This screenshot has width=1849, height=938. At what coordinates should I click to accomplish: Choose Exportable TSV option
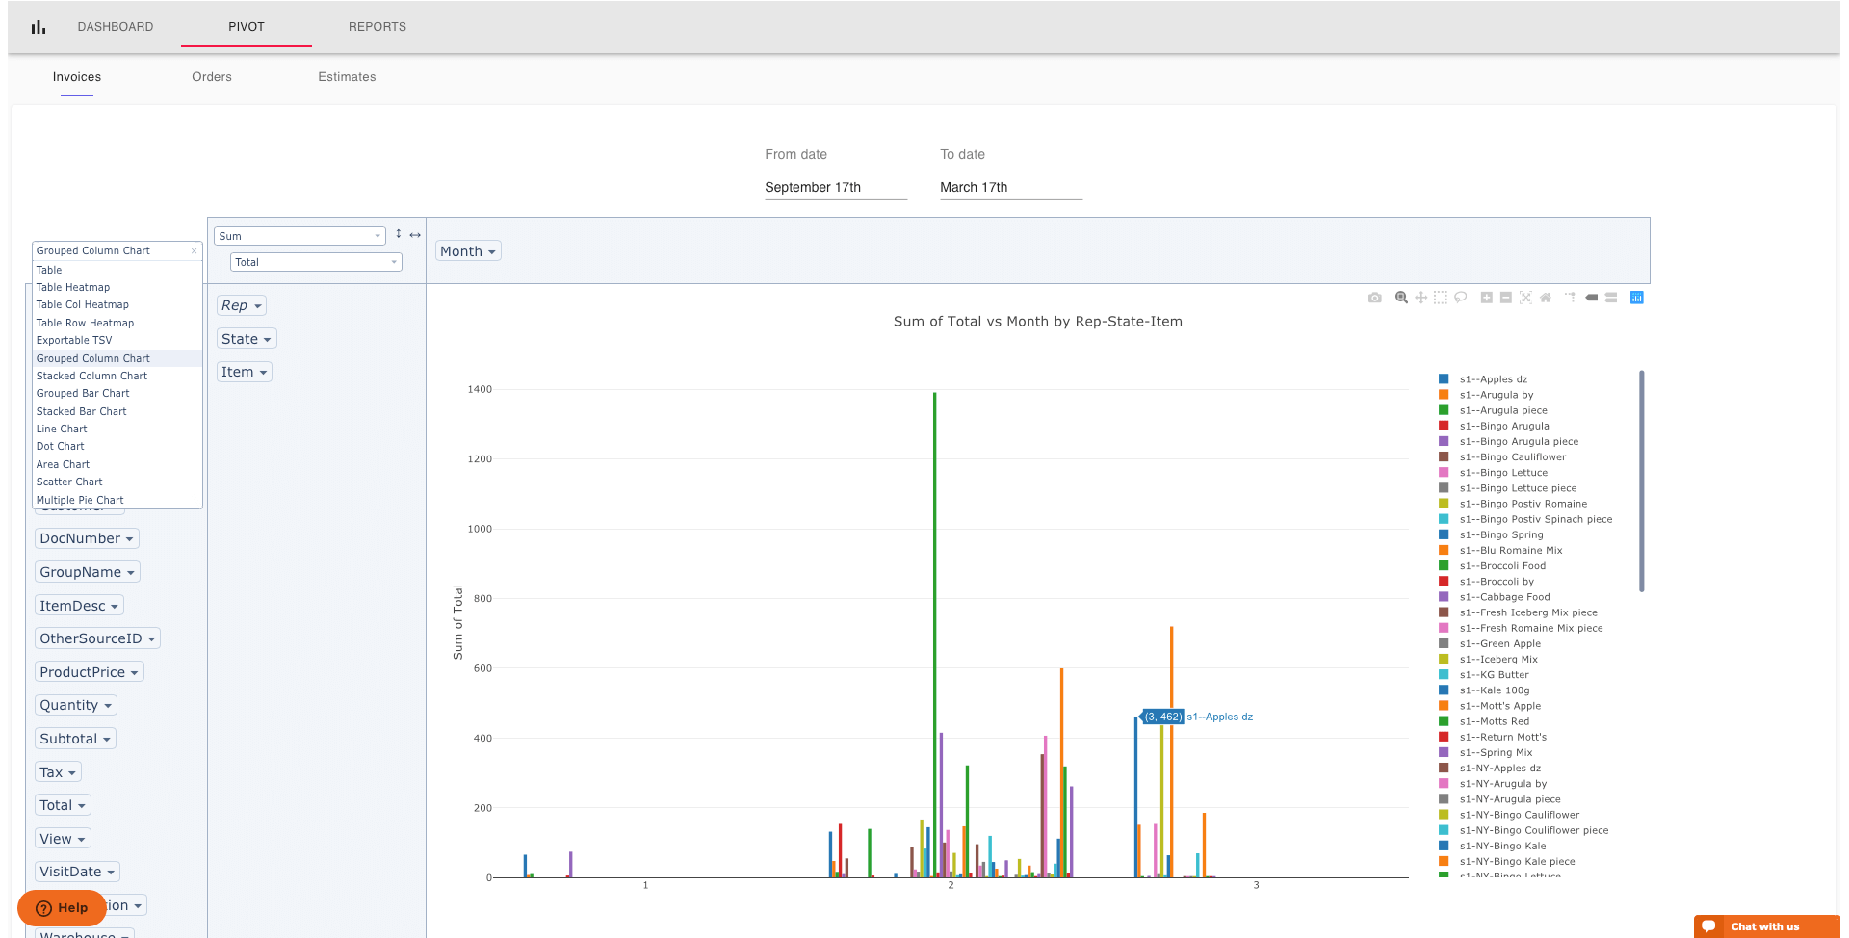(117, 340)
